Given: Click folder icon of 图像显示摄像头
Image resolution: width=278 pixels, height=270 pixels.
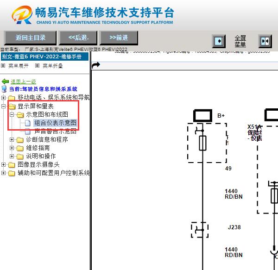Looking at the screenshot, I should pos(12,165).
